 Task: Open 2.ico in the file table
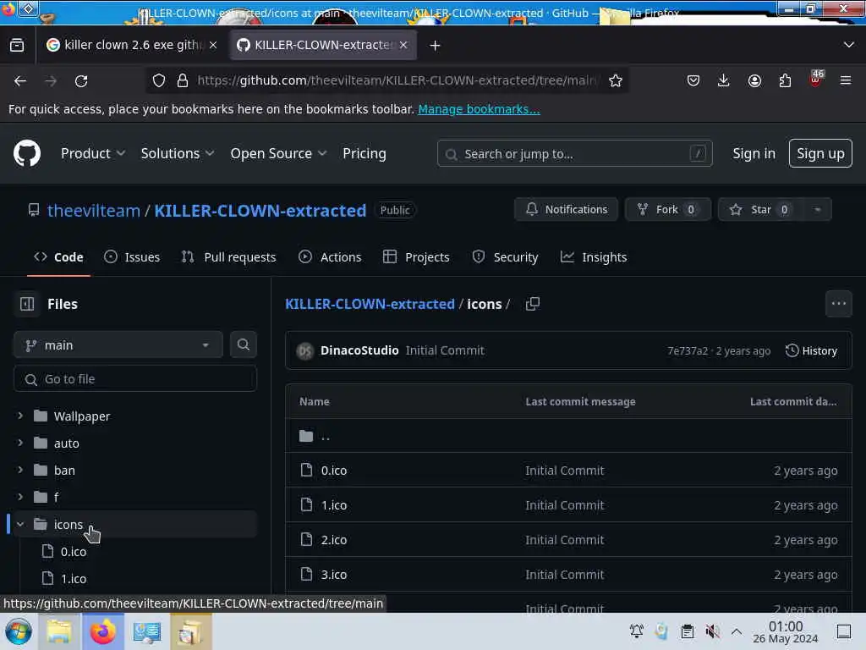(334, 540)
